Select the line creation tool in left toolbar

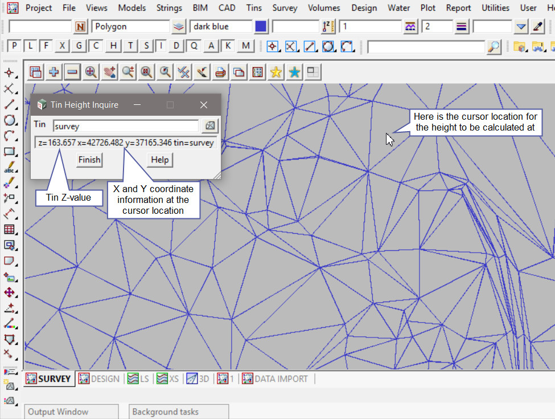pos(9,104)
